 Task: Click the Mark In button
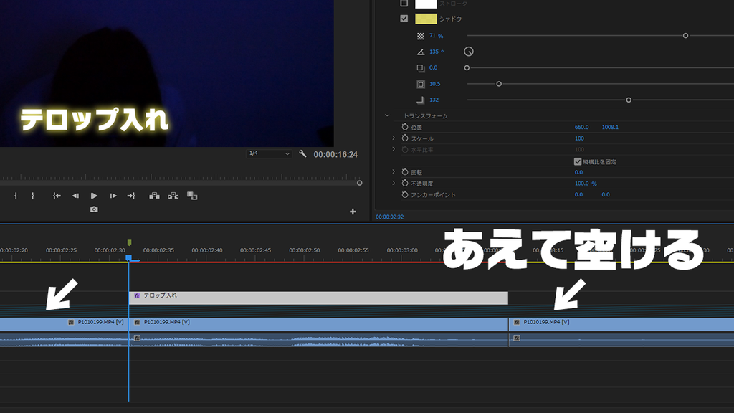tap(16, 196)
